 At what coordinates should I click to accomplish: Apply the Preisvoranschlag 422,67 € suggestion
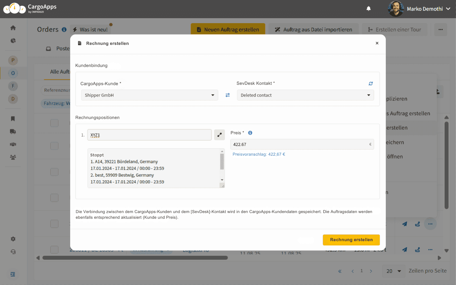pos(259,154)
